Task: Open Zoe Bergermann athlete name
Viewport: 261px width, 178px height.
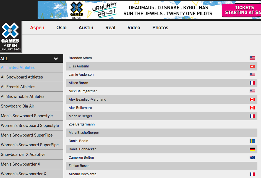Action: pos(82,124)
